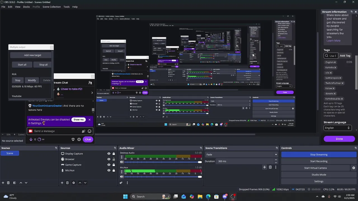Increase transition duration stepper up
The width and height of the screenshot is (358, 201).
click(x=276, y=160)
